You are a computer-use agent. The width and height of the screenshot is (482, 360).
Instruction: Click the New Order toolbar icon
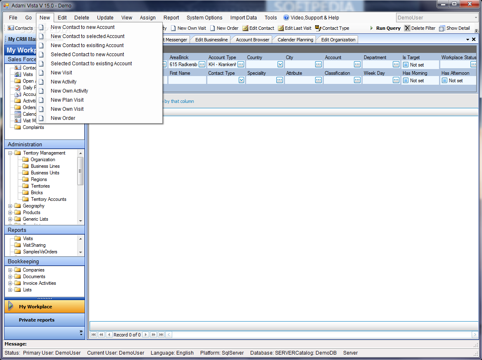(x=213, y=28)
